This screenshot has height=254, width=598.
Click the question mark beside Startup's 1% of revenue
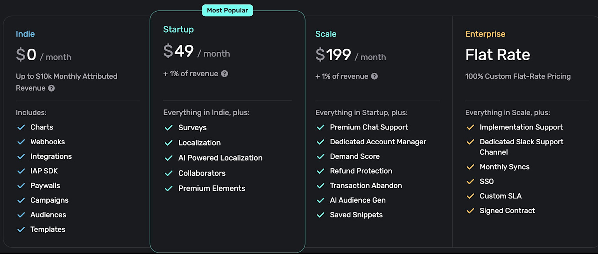click(225, 74)
